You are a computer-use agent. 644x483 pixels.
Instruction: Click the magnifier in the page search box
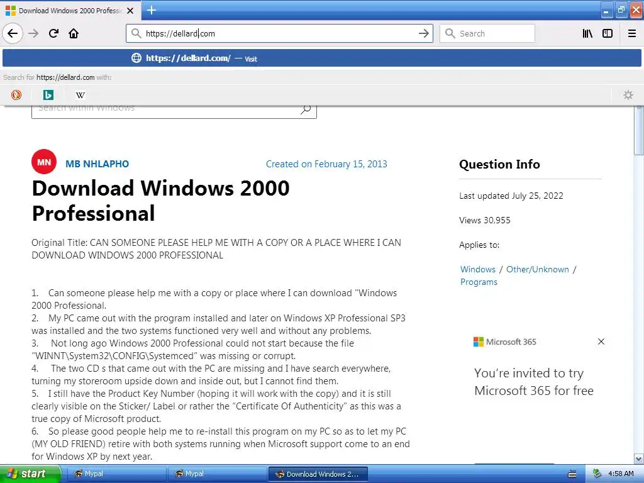306,109
